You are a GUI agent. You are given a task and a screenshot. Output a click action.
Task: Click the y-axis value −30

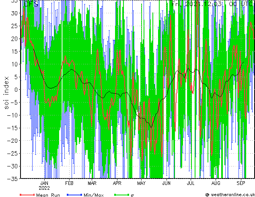tap(12, 166)
